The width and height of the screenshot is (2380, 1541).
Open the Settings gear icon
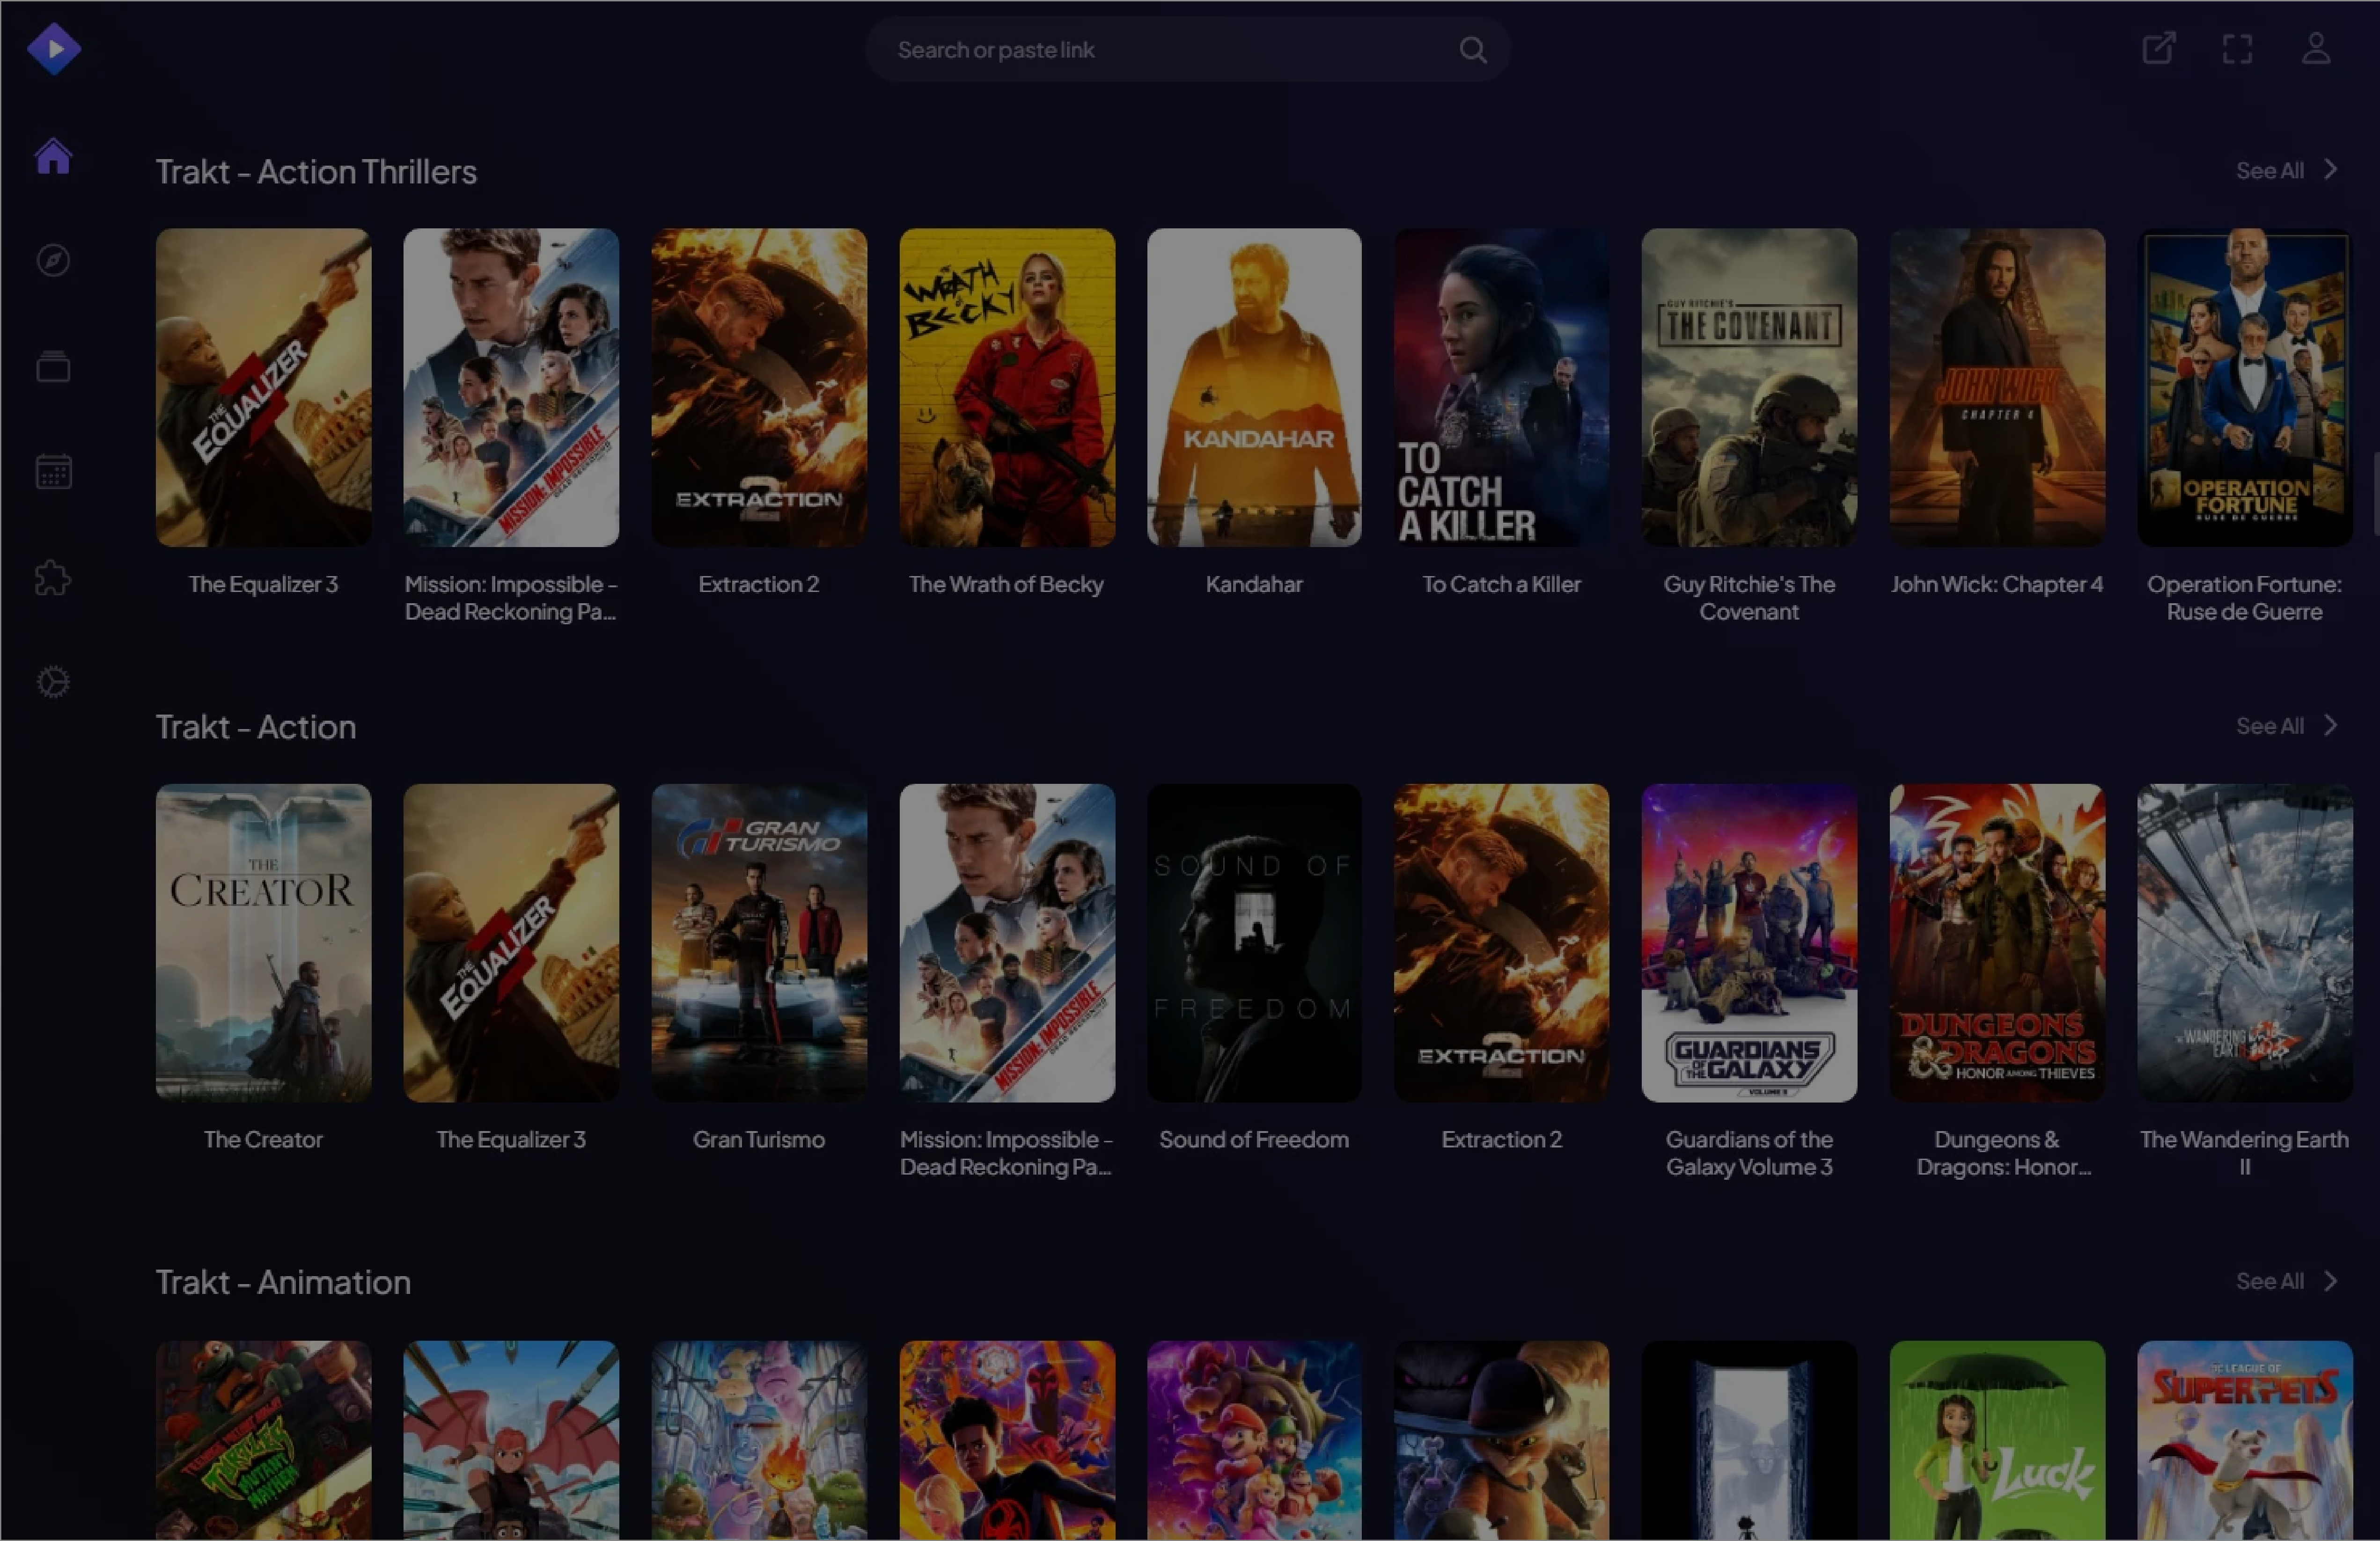(x=53, y=681)
